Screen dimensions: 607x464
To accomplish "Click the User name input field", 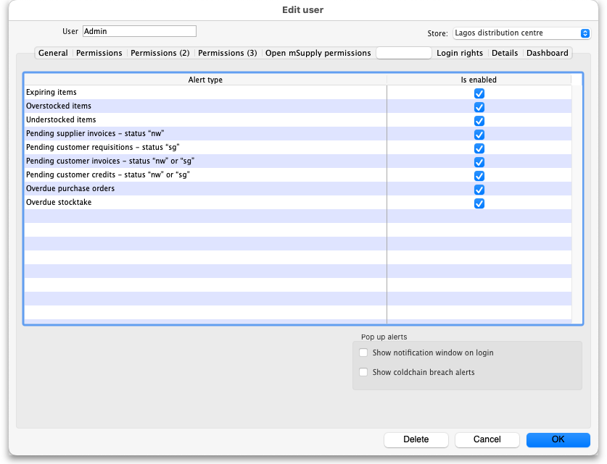I will click(139, 31).
